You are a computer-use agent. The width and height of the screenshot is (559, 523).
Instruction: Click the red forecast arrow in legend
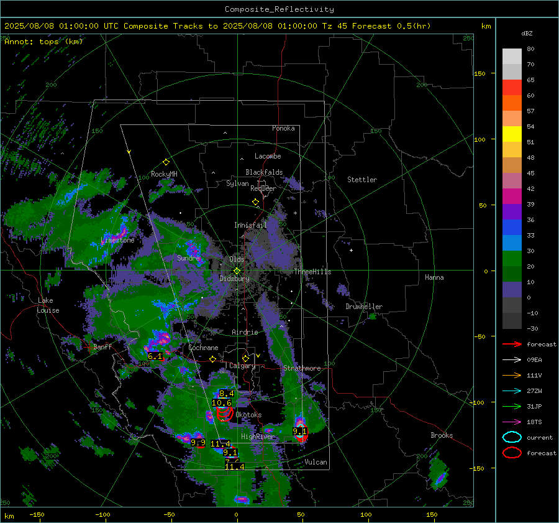point(512,344)
